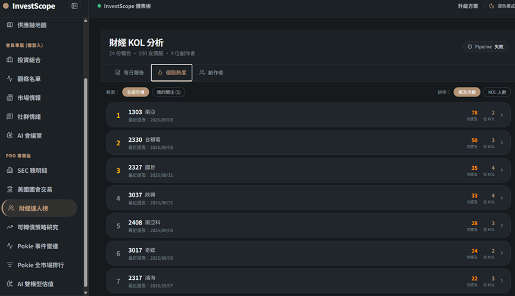The image size is (515, 296).
Task: Open 可轉債策略研究 trend icon
Action: point(10,227)
